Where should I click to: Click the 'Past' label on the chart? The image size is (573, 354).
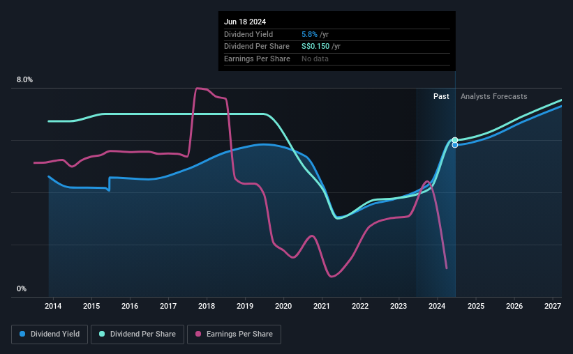coord(441,96)
